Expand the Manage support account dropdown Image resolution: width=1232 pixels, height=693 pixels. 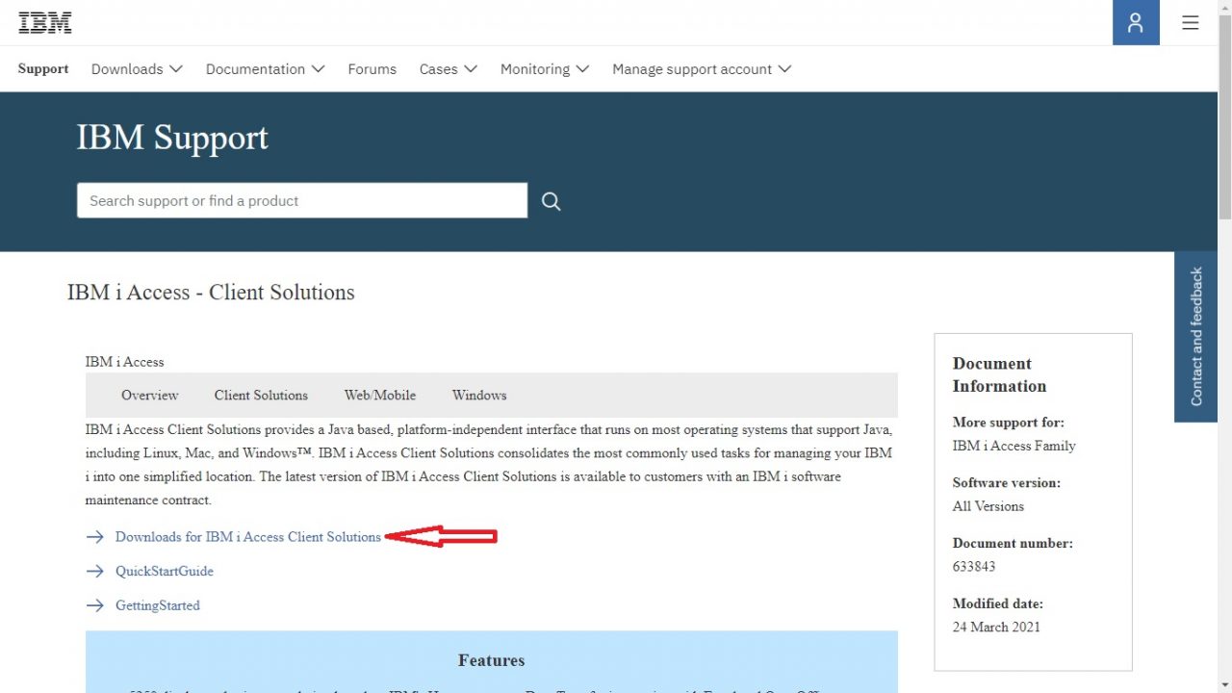tap(701, 68)
